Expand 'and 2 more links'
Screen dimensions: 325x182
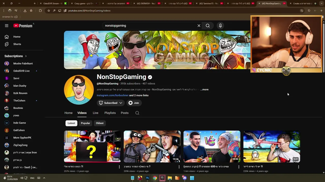point(139,95)
